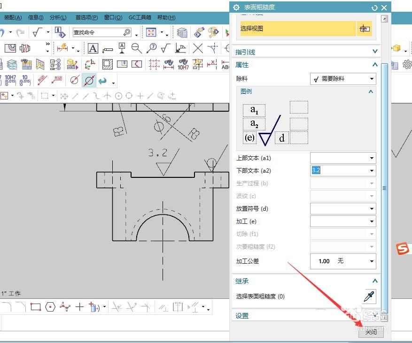Screen dimensions: 412x343
Task: Toggle the highlighted diameter symbol tool
Action: 88,80
